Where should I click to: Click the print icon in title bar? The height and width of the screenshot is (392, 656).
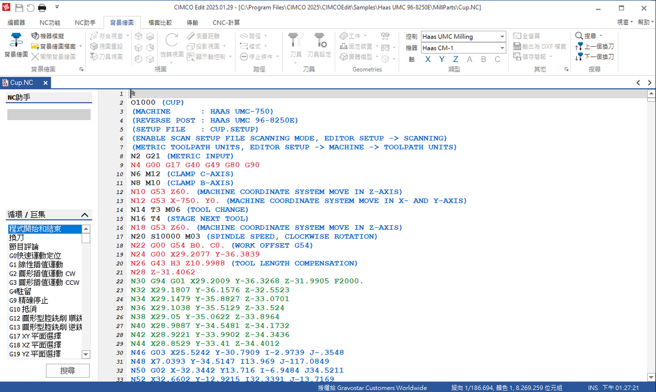click(x=42, y=8)
